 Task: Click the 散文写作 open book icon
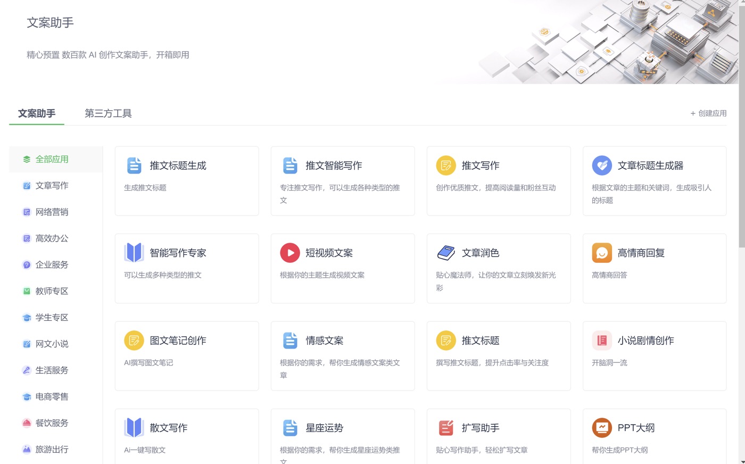pos(134,428)
